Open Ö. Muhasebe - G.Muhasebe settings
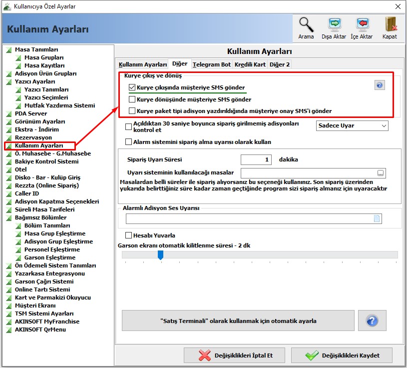Image resolution: width=407 pixels, height=368 pixels. [53, 153]
